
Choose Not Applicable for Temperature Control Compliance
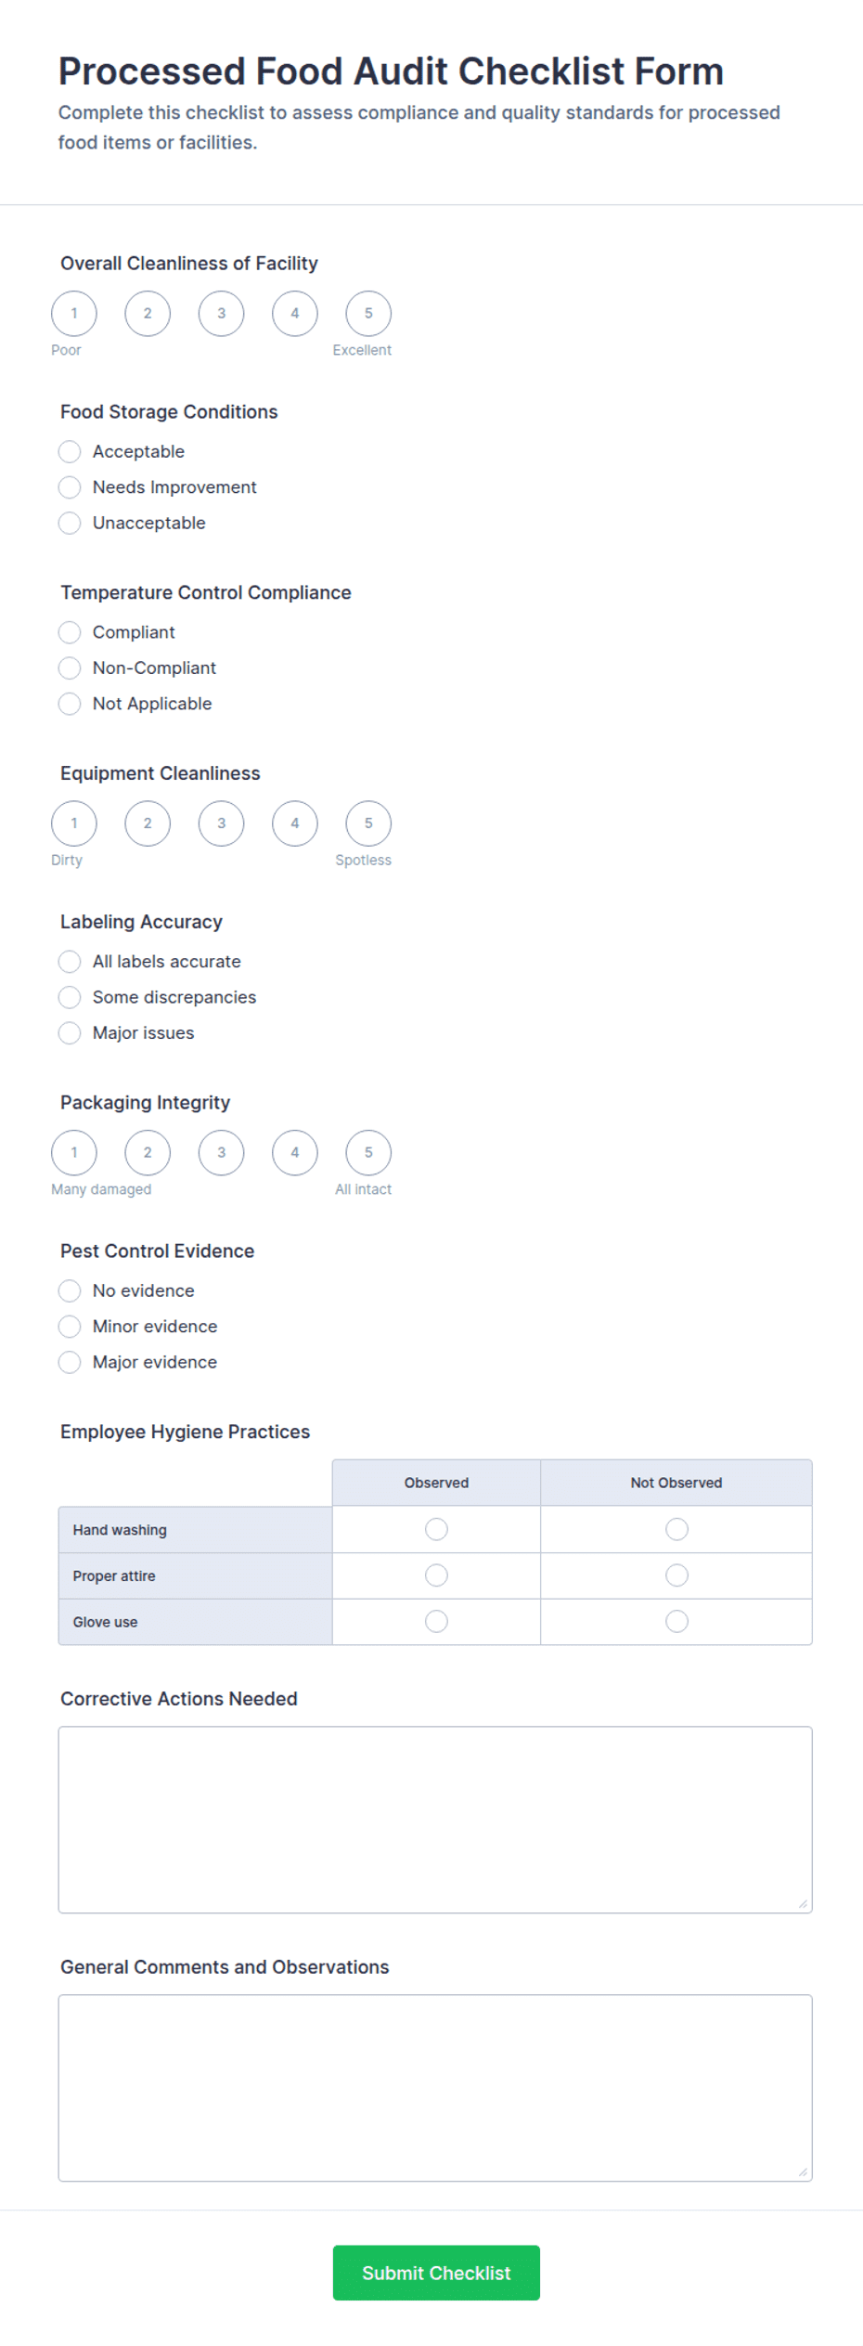point(70,704)
